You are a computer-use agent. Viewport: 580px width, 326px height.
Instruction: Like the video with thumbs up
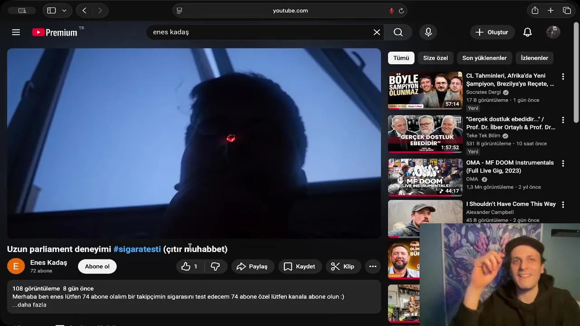click(x=190, y=267)
